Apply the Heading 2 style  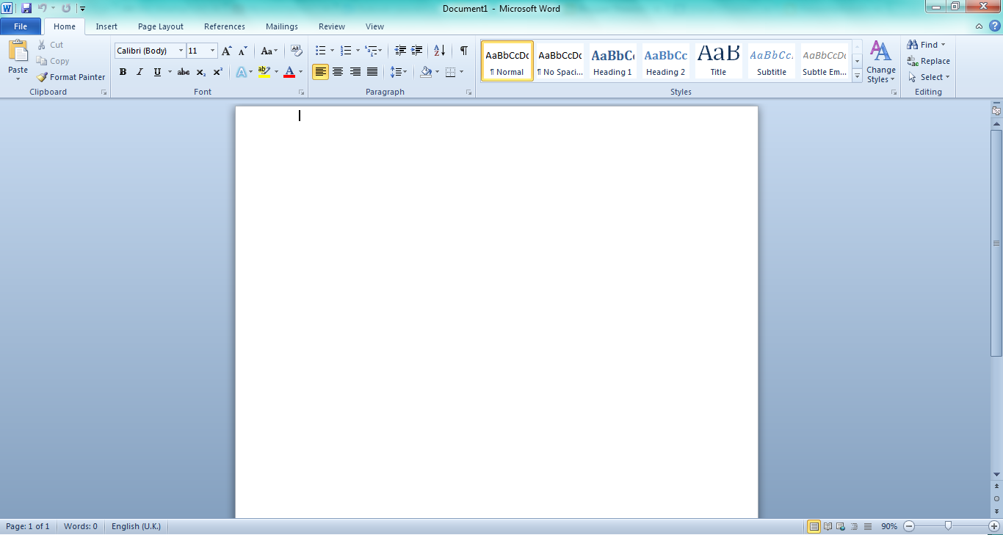point(666,61)
